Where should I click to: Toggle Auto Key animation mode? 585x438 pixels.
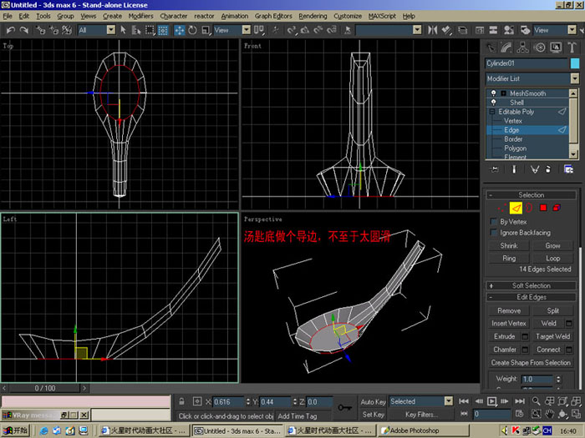pyautogui.click(x=373, y=401)
